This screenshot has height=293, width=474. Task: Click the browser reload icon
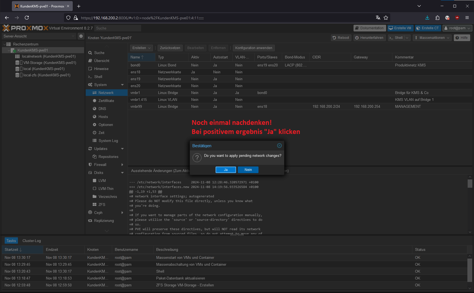coord(27,18)
